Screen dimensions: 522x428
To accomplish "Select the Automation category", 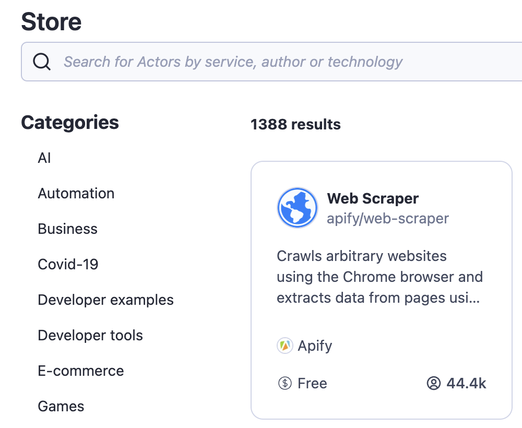I will (76, 193).
